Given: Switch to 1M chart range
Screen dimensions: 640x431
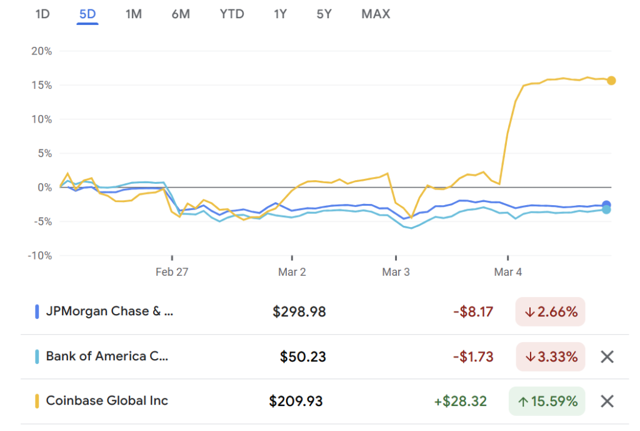Looking at the screenshot, I should tap(133, 14).
